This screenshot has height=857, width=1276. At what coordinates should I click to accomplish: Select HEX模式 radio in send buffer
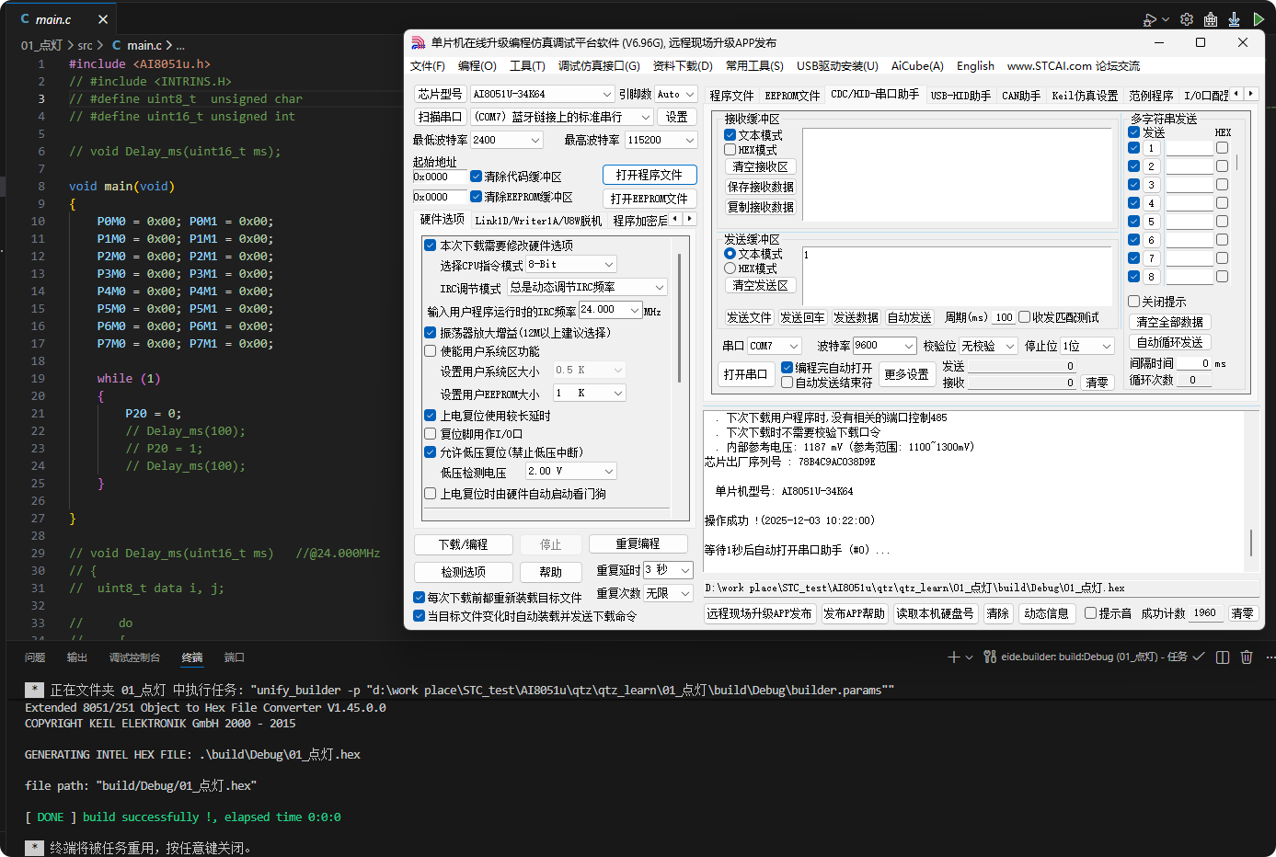(730, 269)
